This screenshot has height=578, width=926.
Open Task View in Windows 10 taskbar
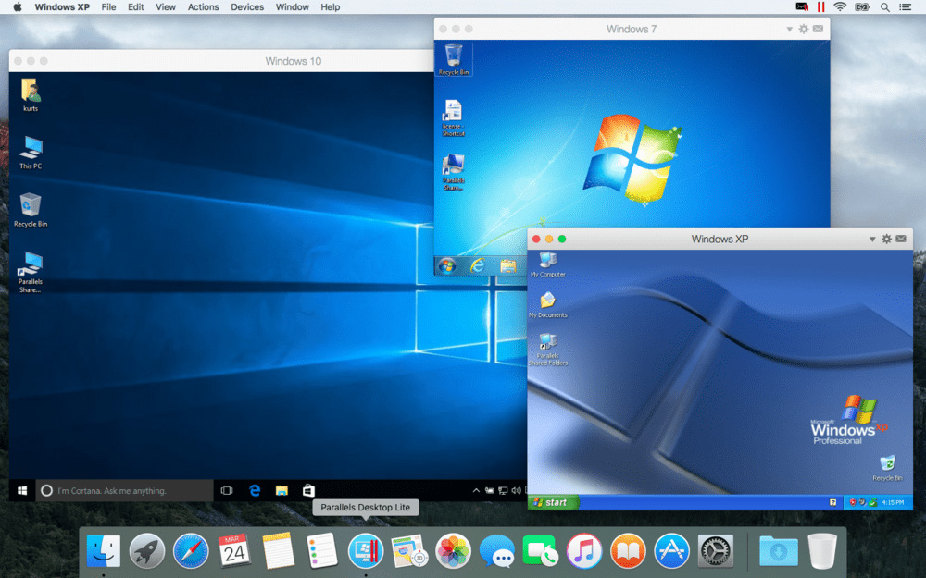click(227, 491)
